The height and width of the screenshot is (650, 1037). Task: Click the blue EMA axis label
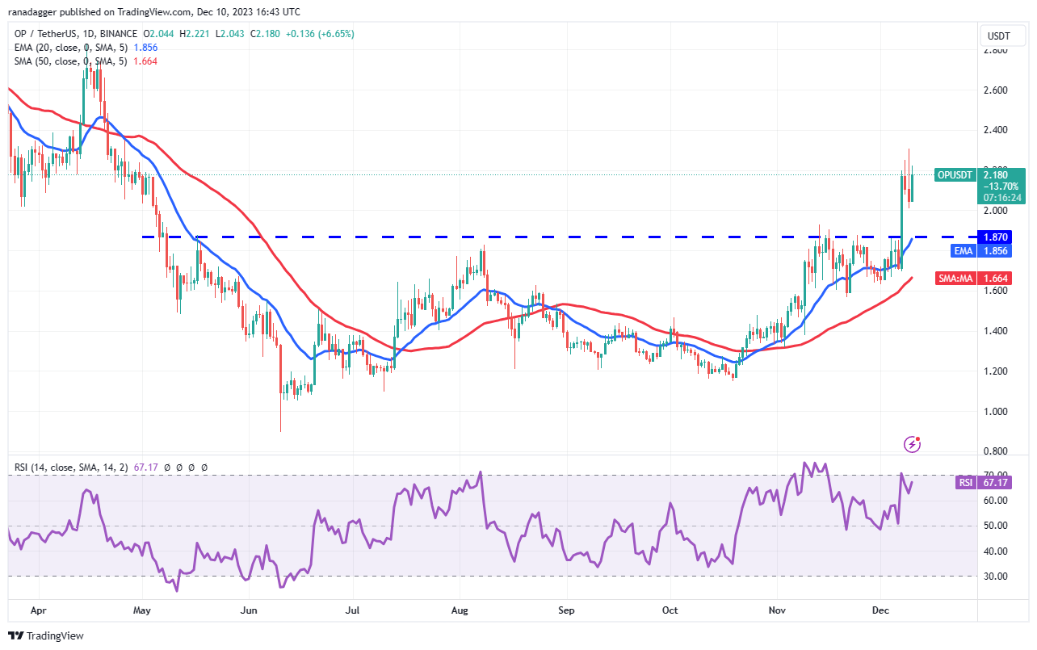[964, 251]
